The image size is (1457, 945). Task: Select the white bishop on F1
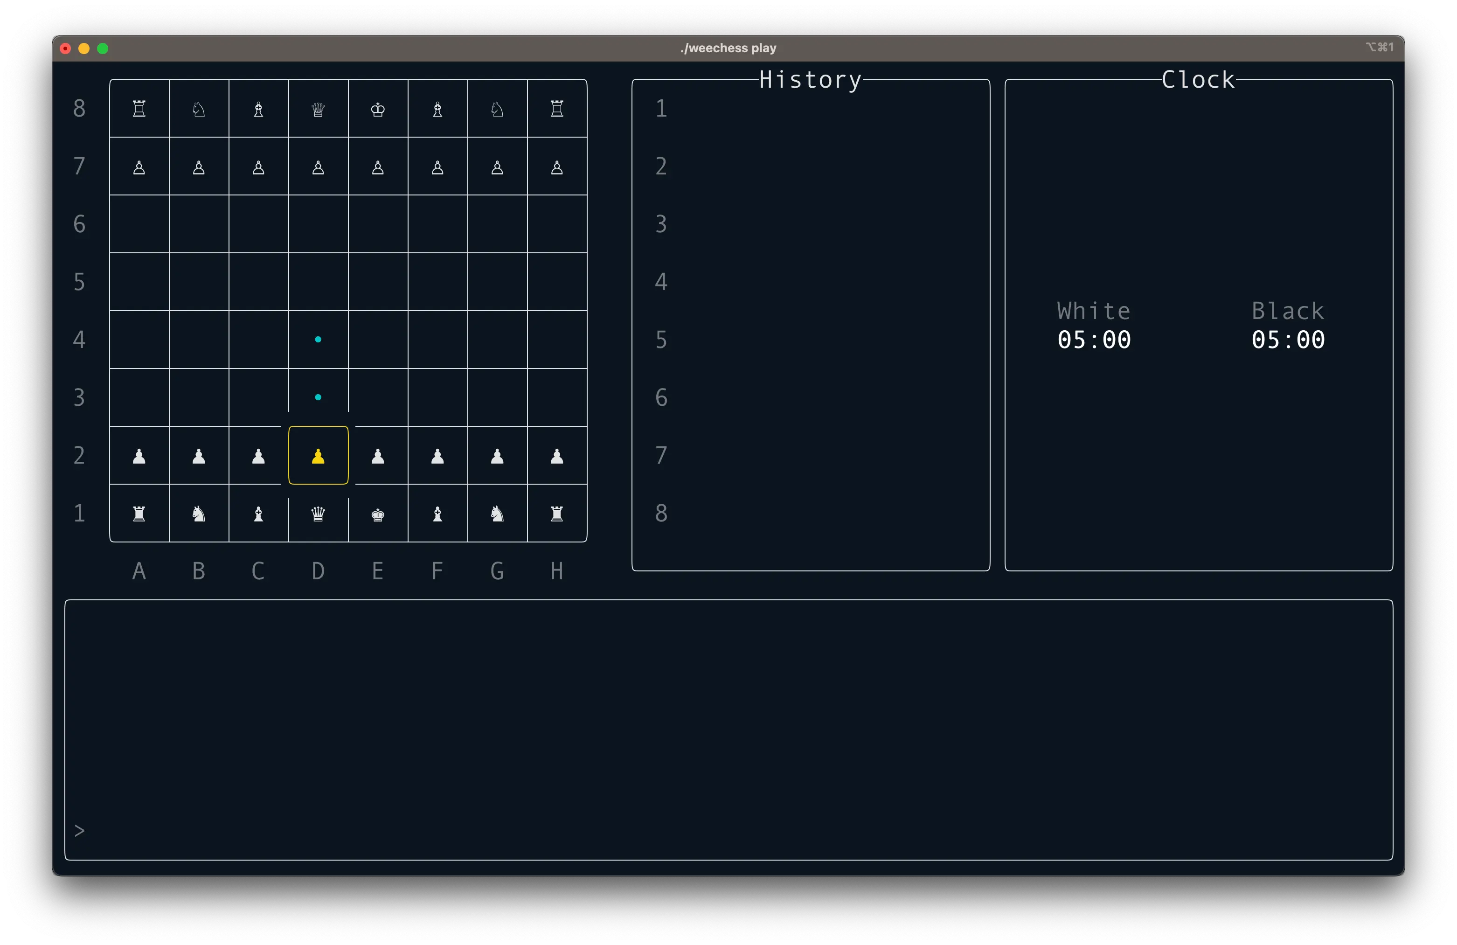tap(437, 514)
